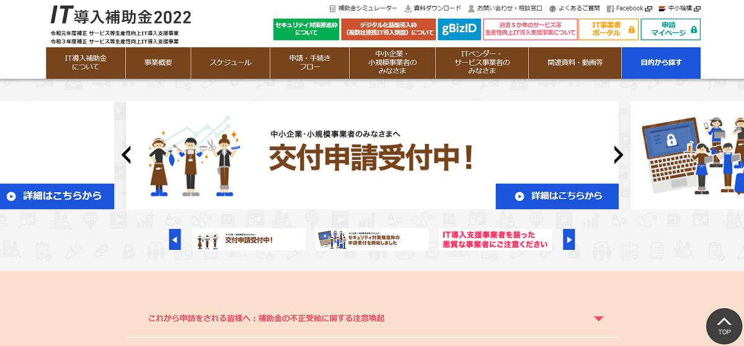Image resolution: width=744 pixels, height=346 pixels.
Task: Open the 事業概要 menu item
Action: (158, 63)
